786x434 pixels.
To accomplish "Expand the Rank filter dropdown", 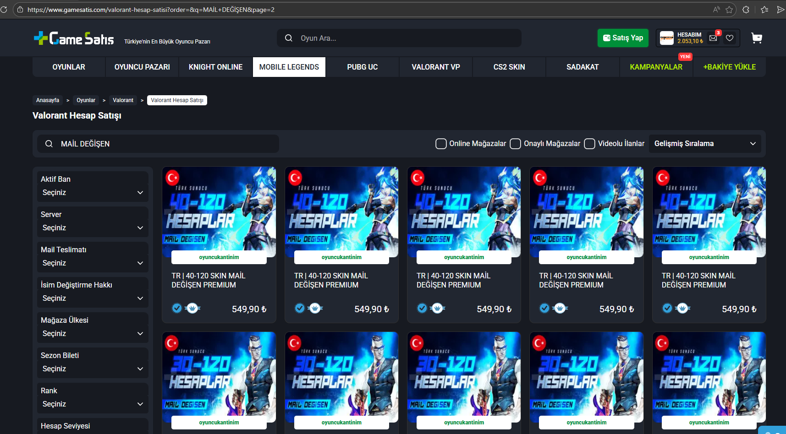I will pos(93,404).
